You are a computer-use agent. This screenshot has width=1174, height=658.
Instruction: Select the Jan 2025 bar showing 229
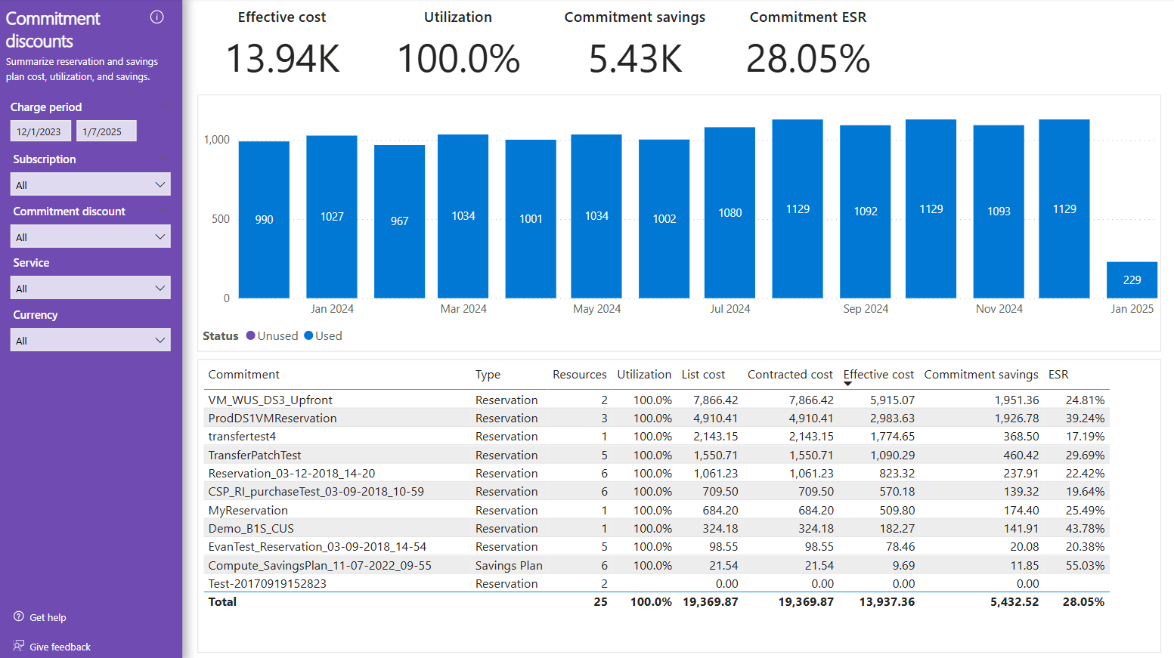1132,280
